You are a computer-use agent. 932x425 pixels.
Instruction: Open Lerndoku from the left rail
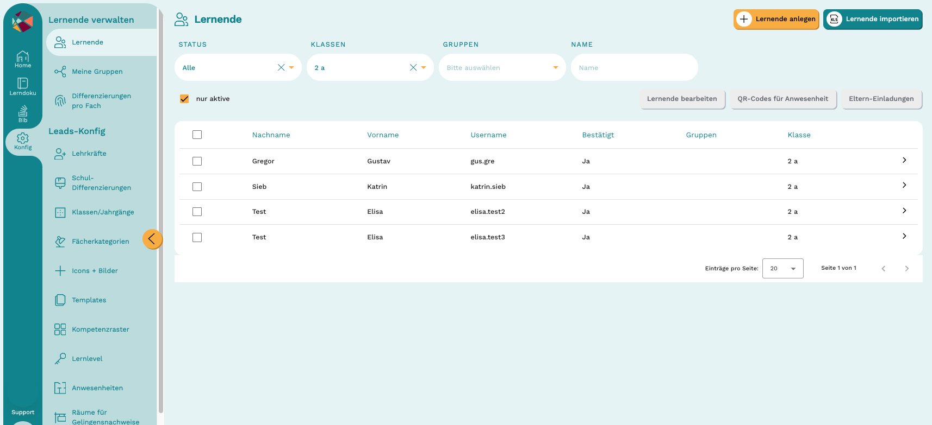23,86
